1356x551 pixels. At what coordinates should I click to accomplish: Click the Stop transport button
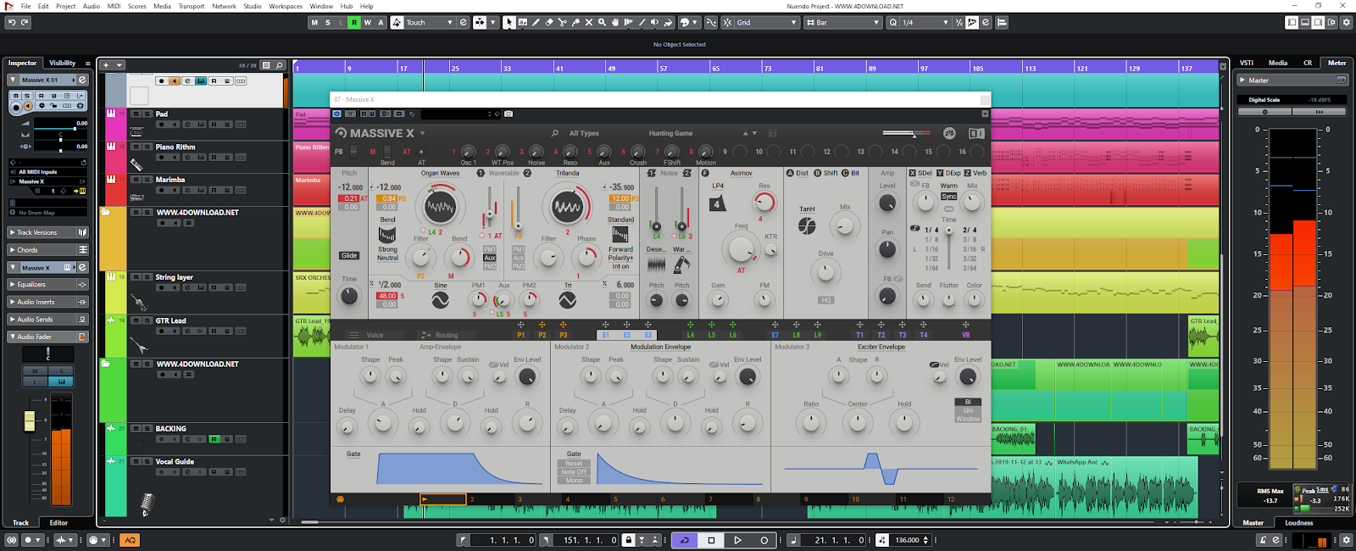tap(711, 540)
